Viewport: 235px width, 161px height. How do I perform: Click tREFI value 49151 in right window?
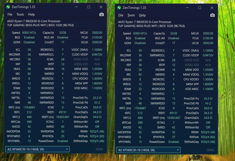(174, 113)
